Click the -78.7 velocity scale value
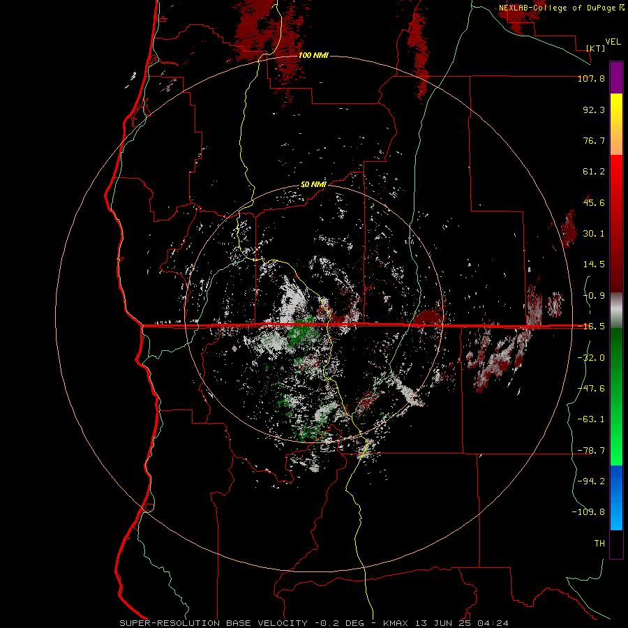This screenshot has width=628, height=628. (591, 451)
